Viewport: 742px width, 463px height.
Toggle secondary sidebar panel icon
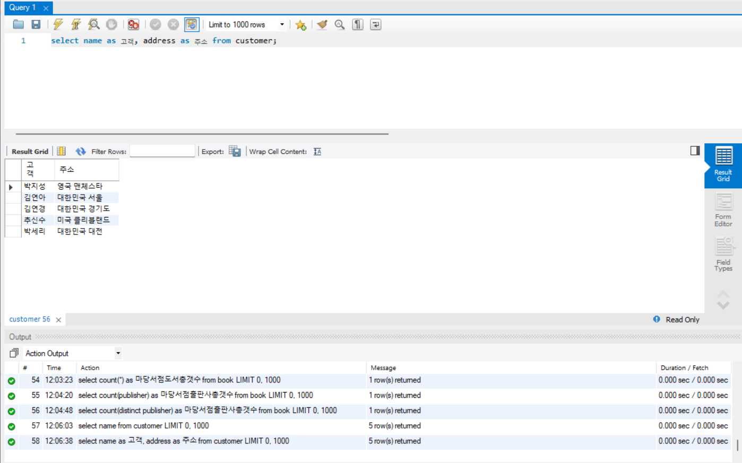(x=695, y=151)
